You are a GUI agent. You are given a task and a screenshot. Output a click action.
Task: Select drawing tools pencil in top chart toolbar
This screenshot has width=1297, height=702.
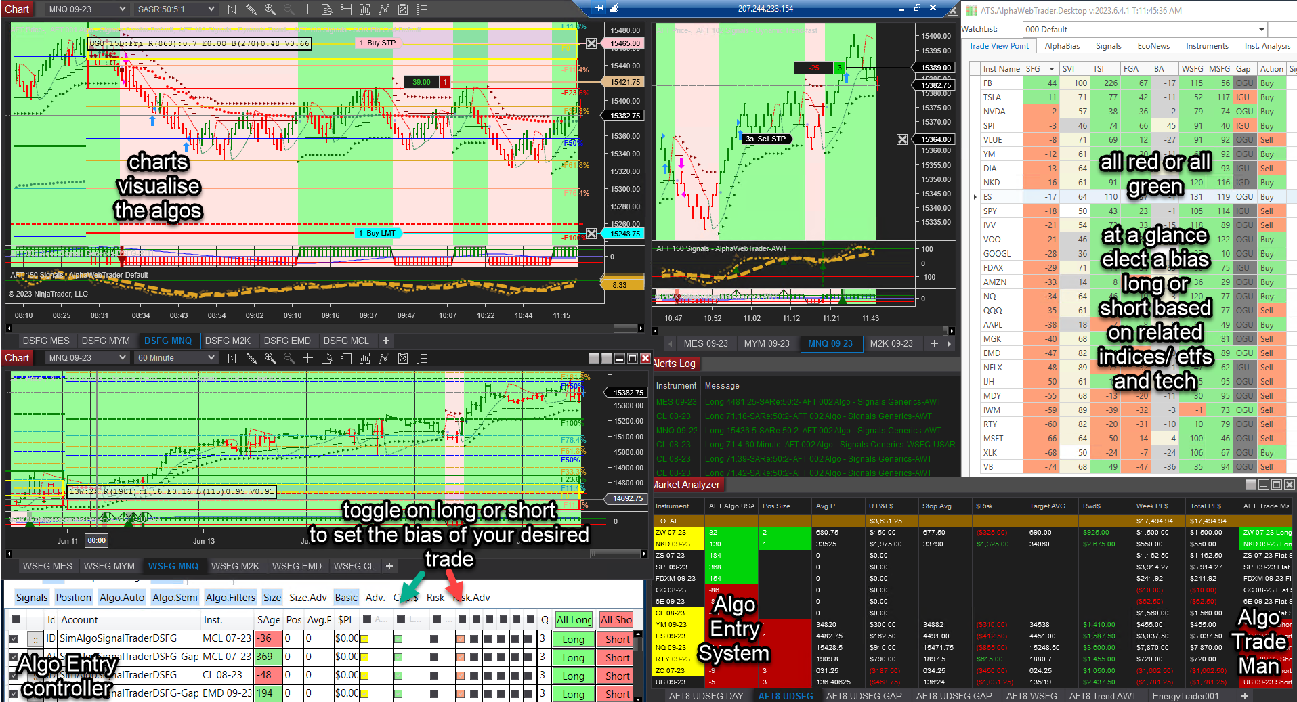point(251,9)
